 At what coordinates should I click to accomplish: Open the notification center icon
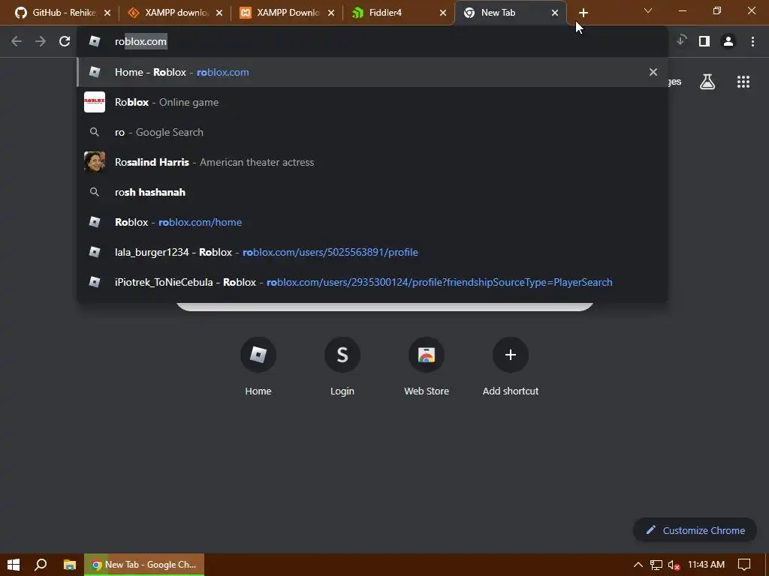[x=744, y=565]
